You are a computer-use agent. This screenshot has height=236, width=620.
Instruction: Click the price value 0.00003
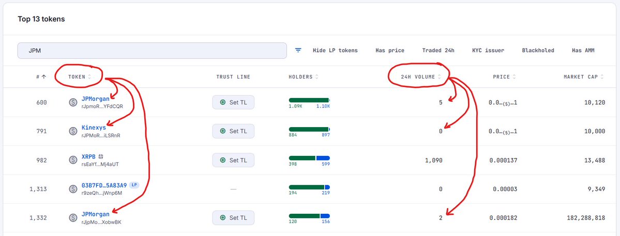505,188
